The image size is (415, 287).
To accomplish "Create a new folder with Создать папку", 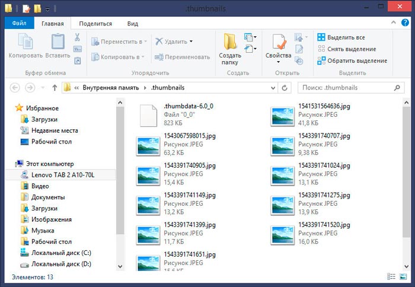I will pyautogui.click(x=230, y=47).
